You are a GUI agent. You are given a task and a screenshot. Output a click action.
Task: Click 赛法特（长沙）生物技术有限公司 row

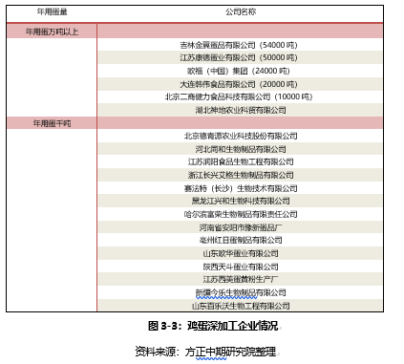[240, 188]
